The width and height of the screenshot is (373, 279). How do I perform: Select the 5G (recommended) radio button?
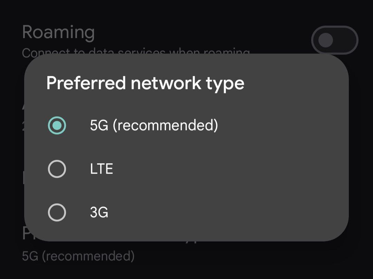[57, 125]
